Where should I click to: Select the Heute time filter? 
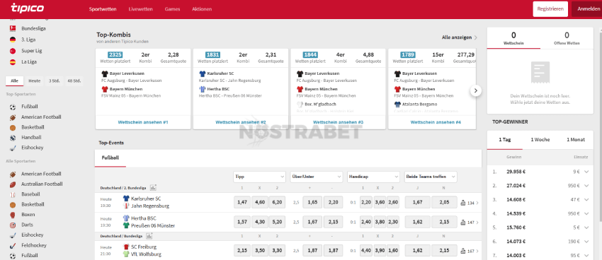tap(35, 81)
